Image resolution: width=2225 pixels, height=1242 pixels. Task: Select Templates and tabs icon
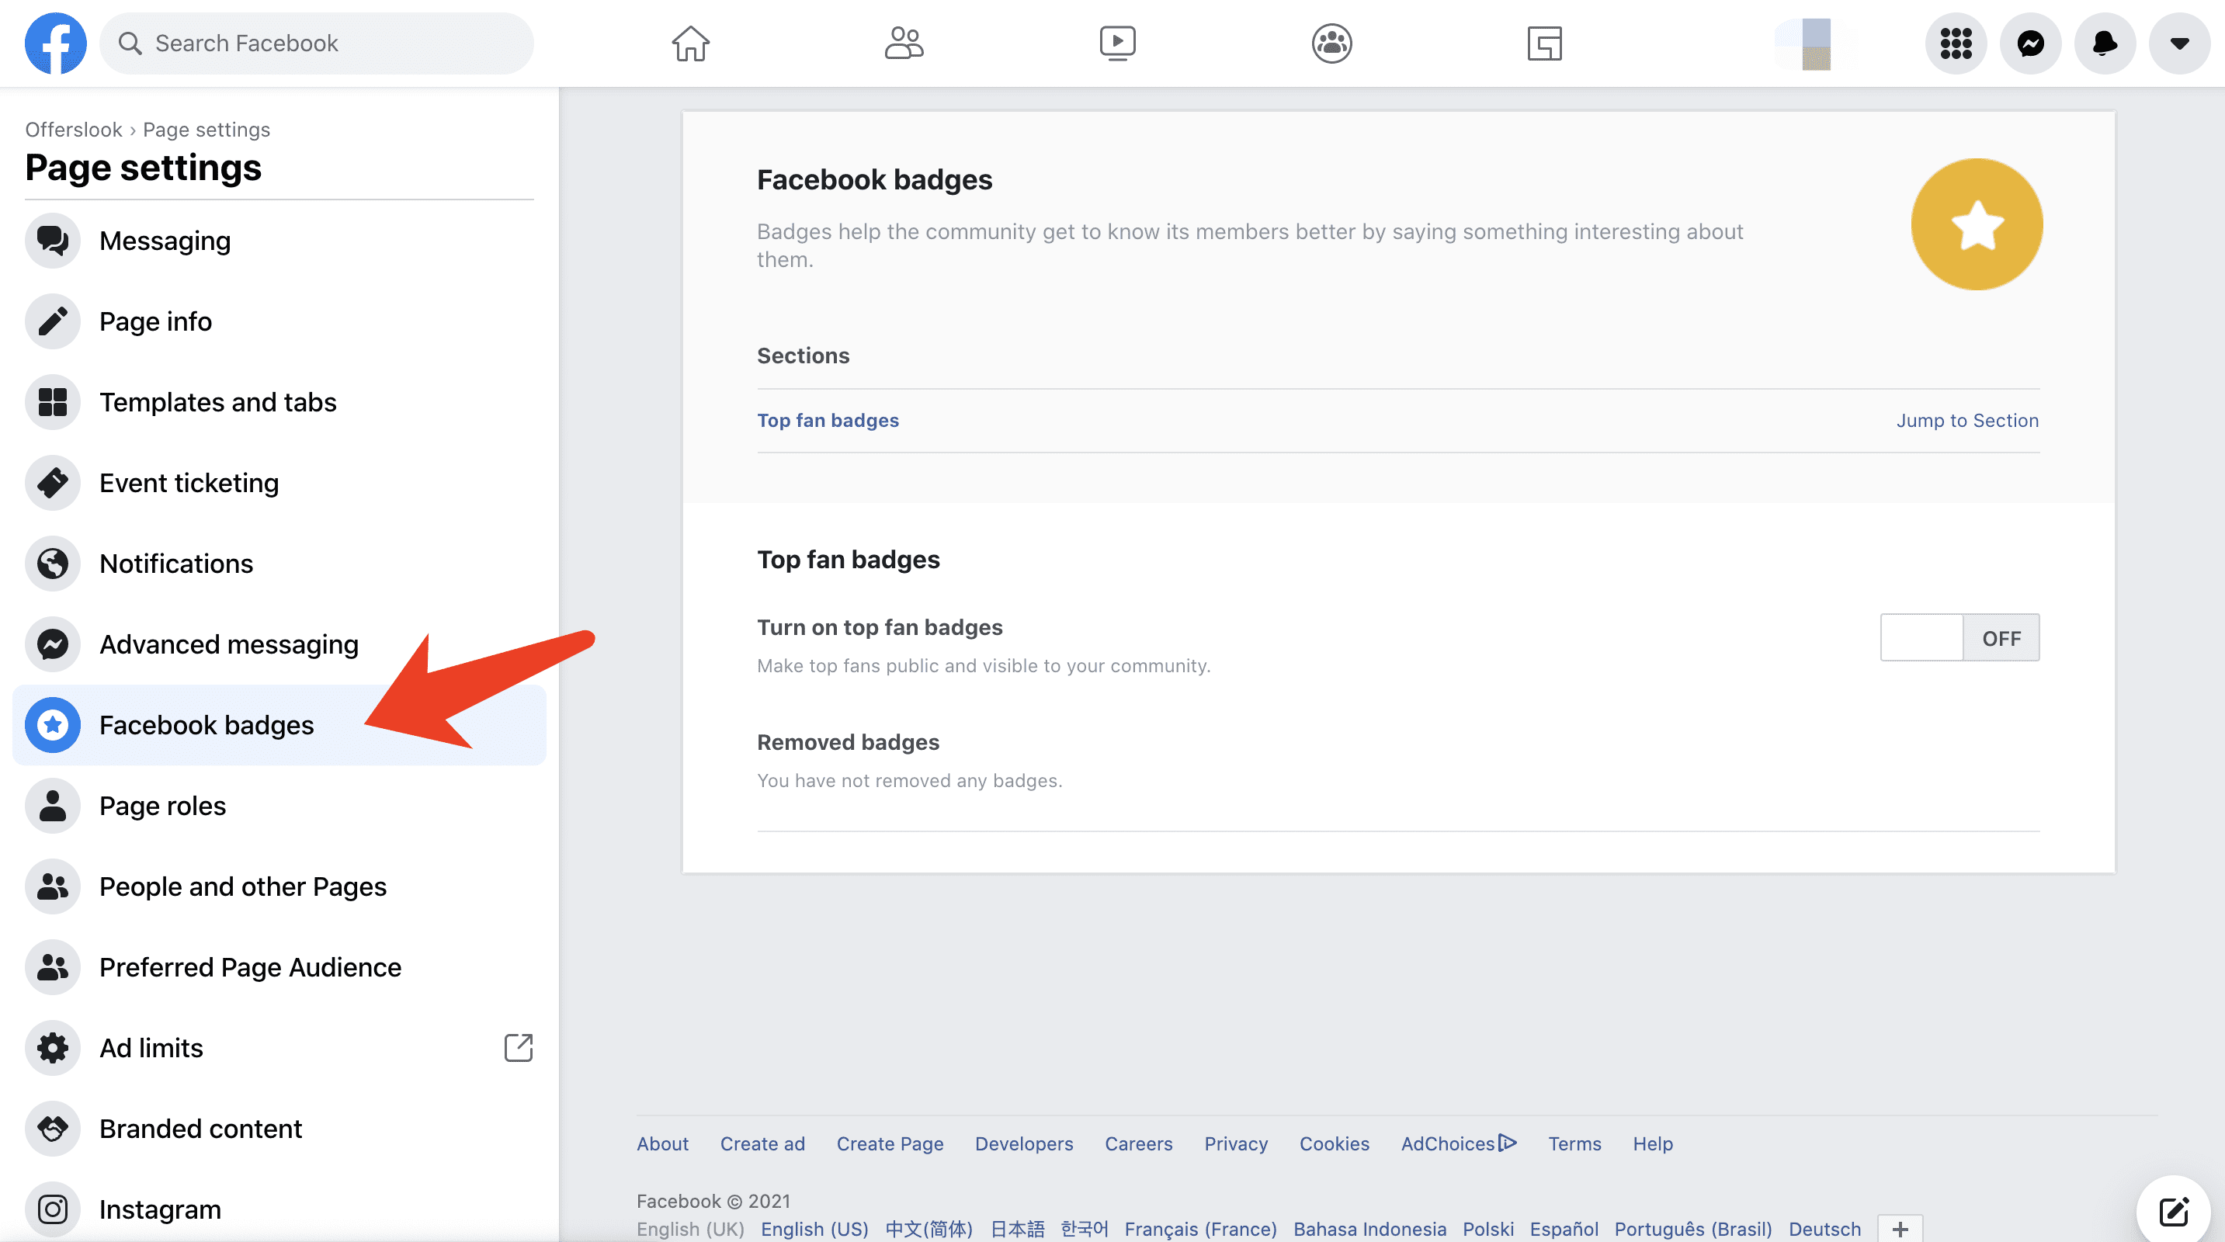coord(54,402)
